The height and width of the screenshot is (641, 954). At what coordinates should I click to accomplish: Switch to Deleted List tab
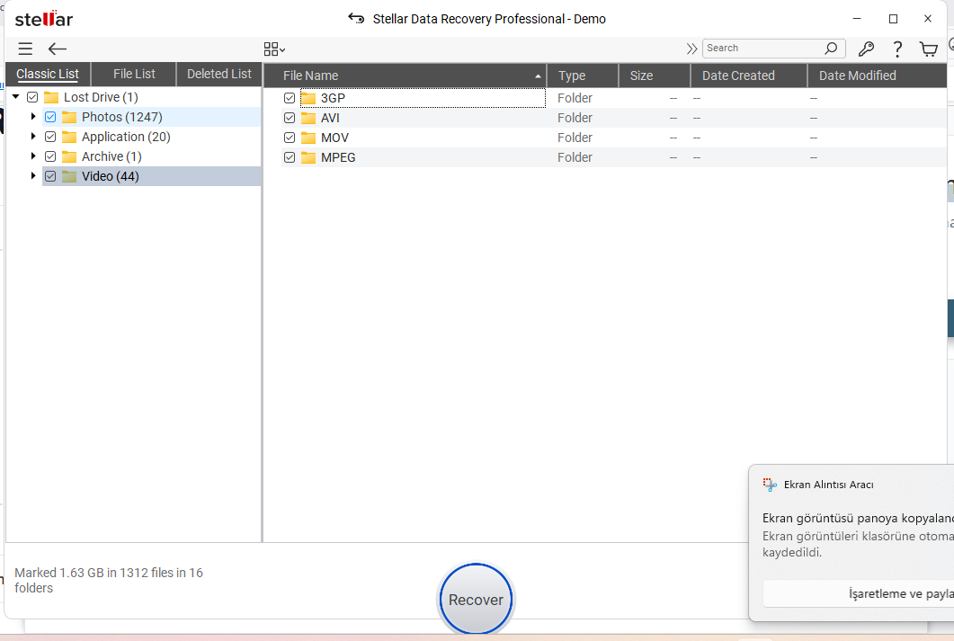219,75
